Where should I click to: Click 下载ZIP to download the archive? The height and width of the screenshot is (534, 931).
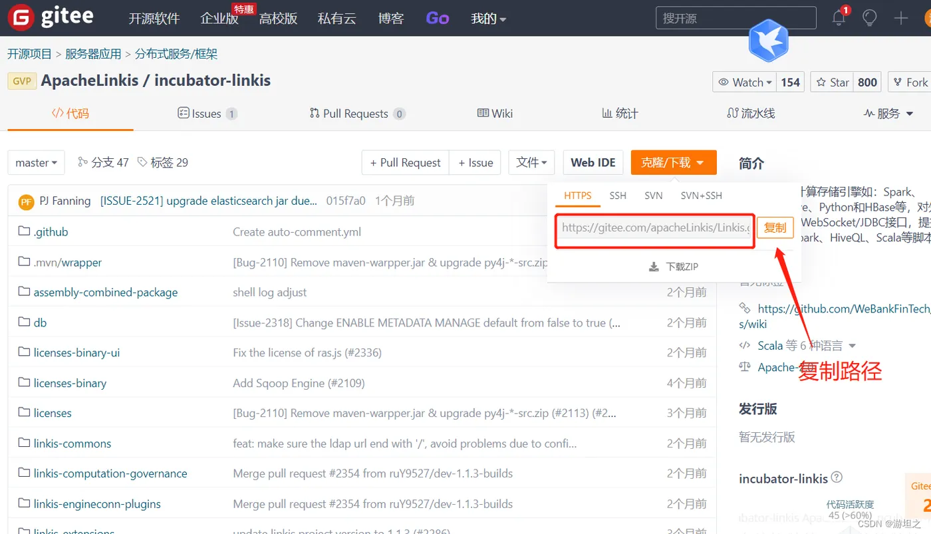click(674, 267)
